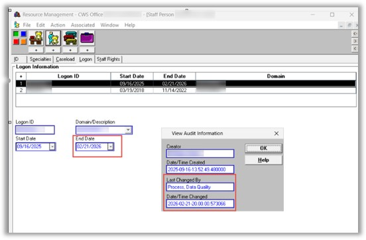Viewport: 366px width, 240px height.
Task: Click into the Logon ID input field
Action: click(35, 130)
